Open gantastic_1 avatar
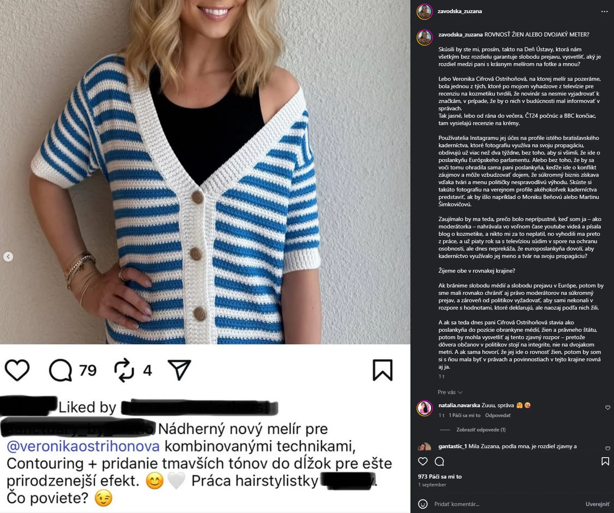This screenshot has height=513, width=614. tap(425, 447)
